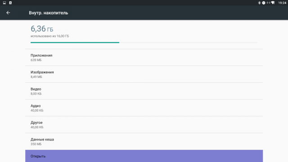Go back with the arrow icon
Viewport: 288px width, 162px height.
(8, 13)
